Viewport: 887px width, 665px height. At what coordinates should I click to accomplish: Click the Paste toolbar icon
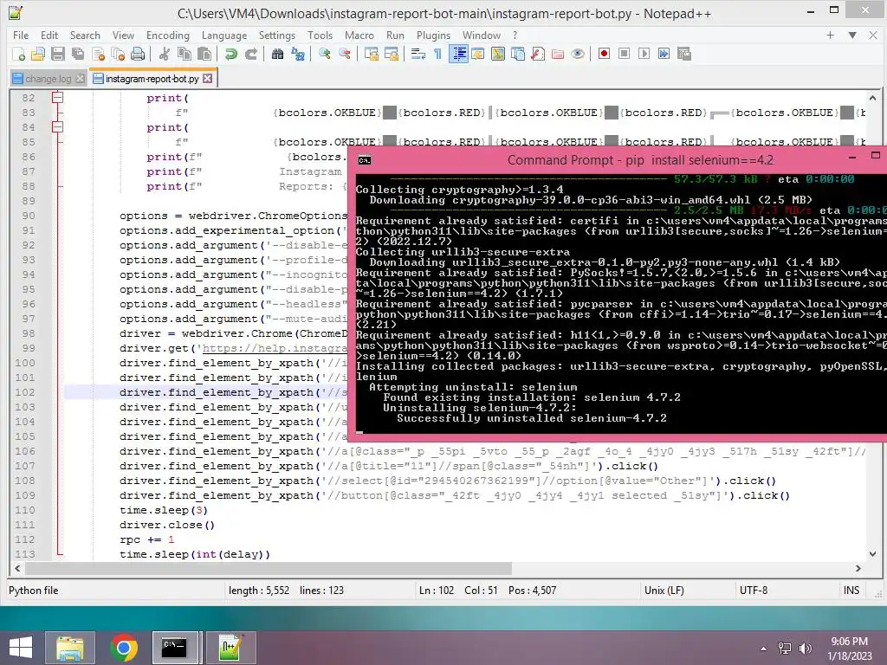(204, 54)
